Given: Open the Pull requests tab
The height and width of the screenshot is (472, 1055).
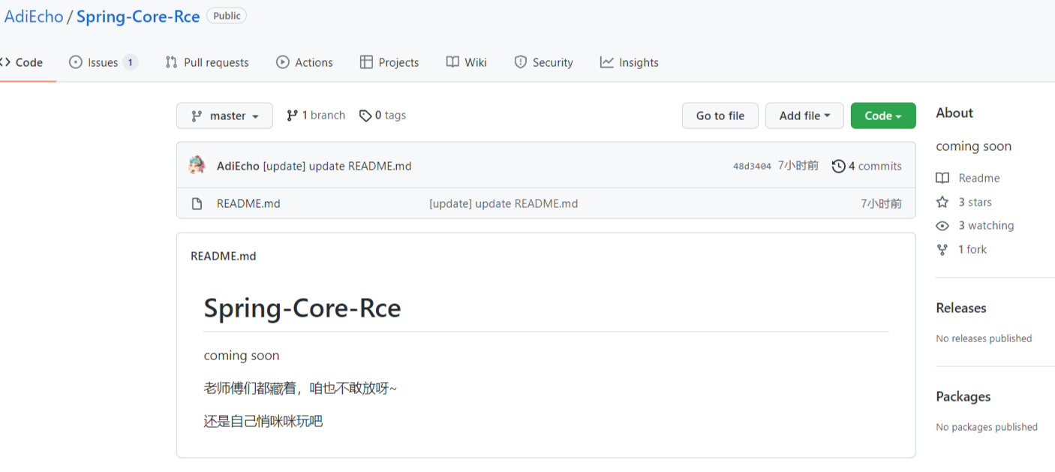Looking at the screenshot, I should pos(207,62).
